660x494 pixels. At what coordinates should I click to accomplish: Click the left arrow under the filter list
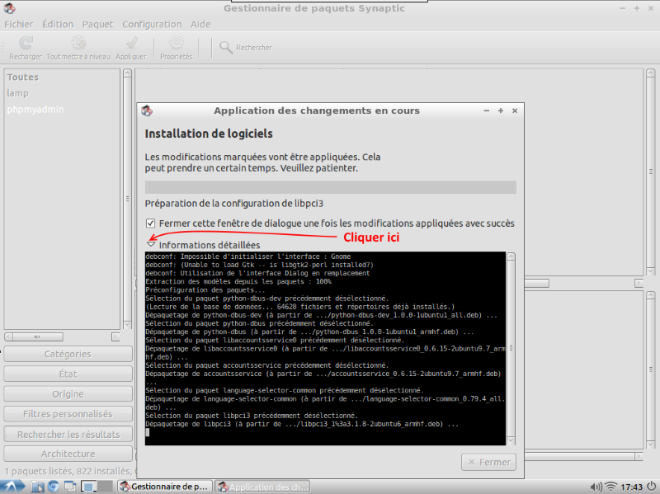(8, 336)
